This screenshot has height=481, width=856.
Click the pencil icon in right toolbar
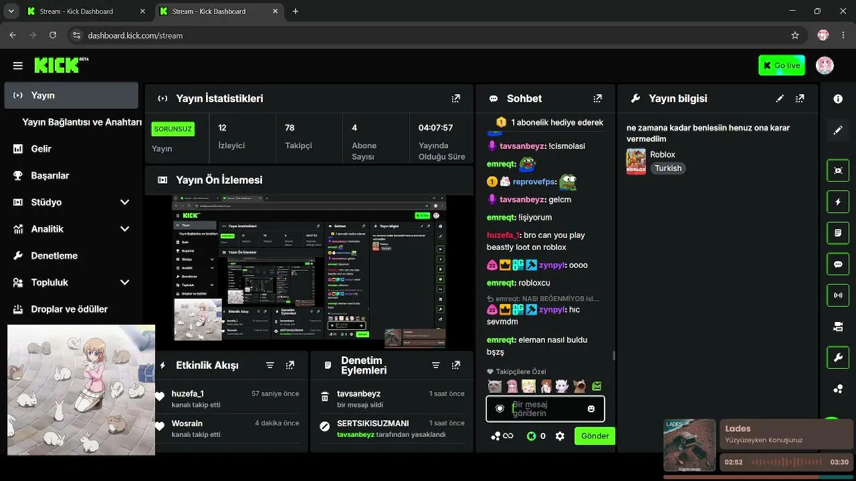coord(838,130)
